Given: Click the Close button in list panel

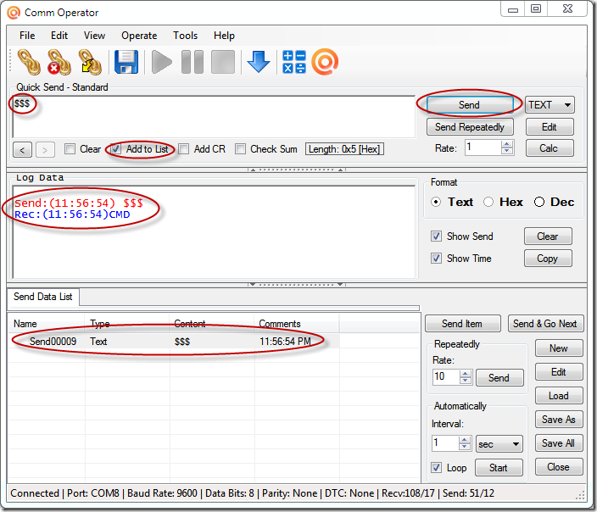Looking at the screenshot, I should tap(559, 467).
